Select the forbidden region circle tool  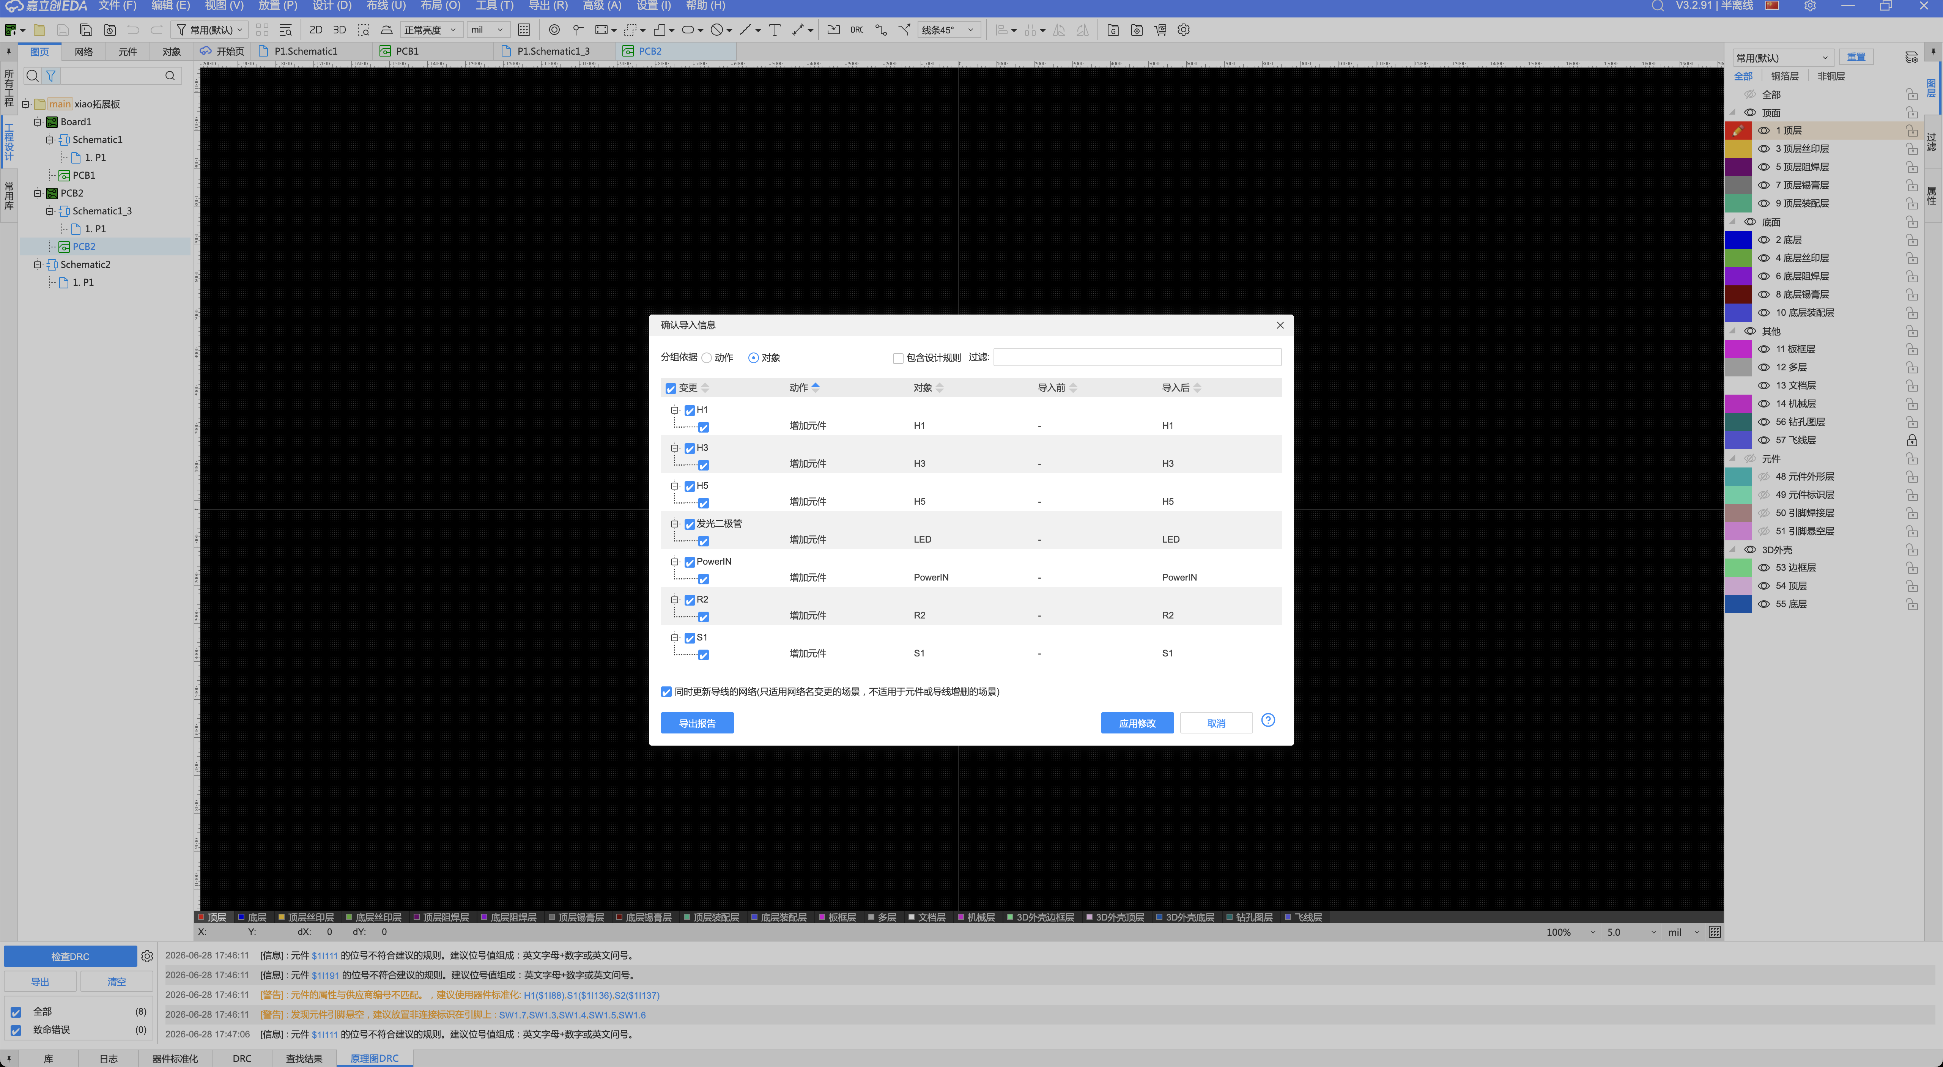pyautogui.click(x=716, y=30)
